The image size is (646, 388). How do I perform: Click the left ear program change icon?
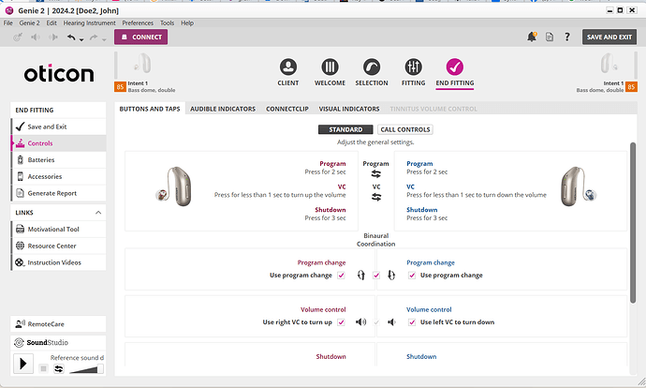(391, 275)
